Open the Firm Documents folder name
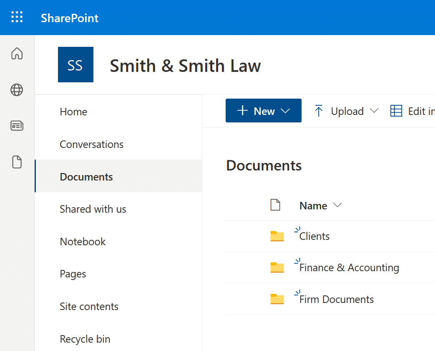 (337, 299)
